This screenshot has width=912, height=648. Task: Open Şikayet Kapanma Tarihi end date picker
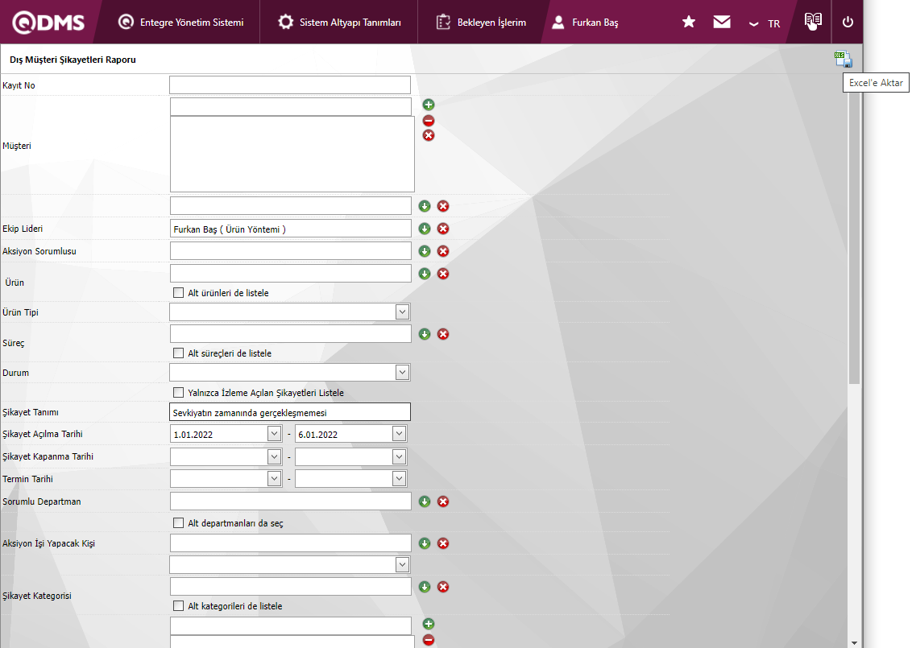coord(399,456)
